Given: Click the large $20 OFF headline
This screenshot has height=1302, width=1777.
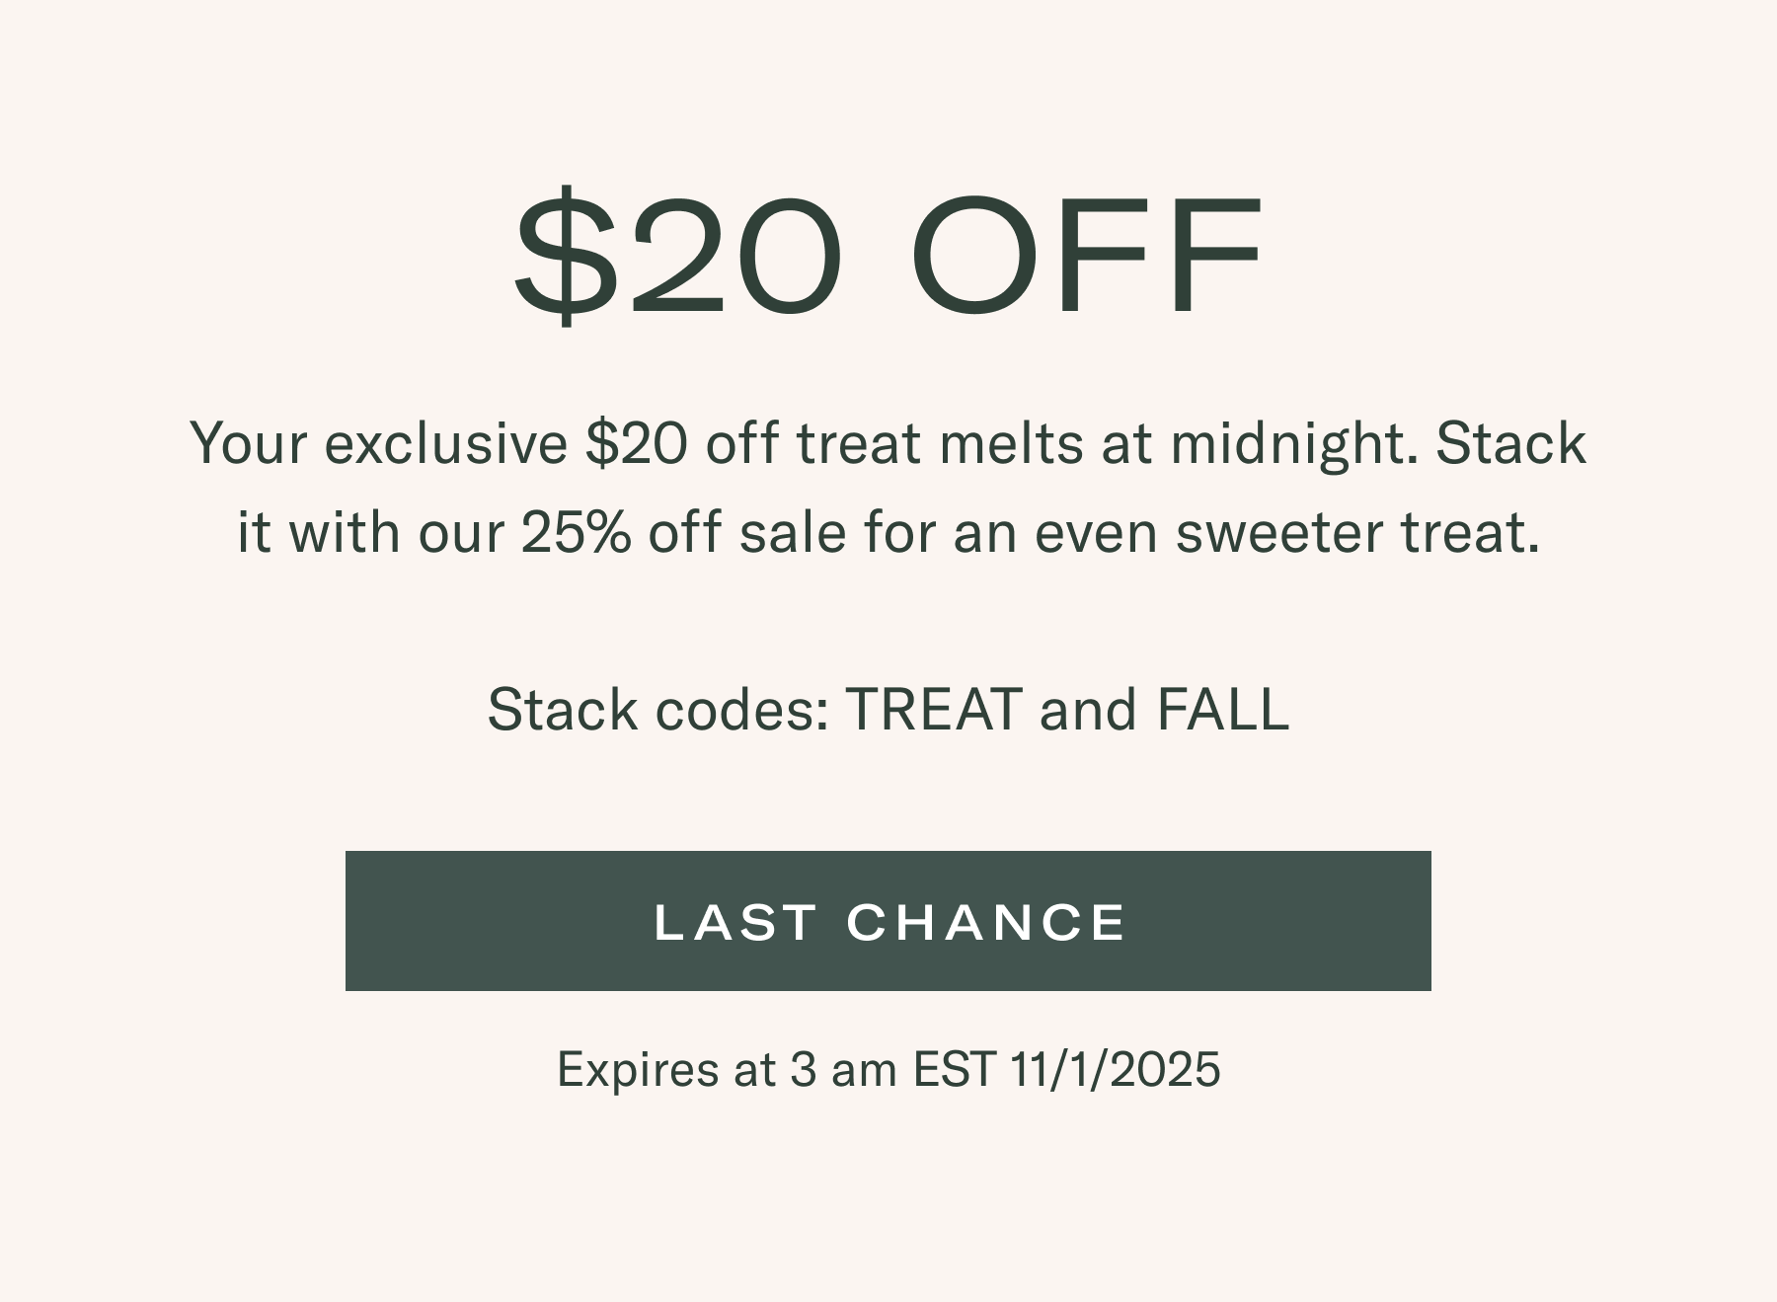Looking at the screenshot, I should pos(888,254).
